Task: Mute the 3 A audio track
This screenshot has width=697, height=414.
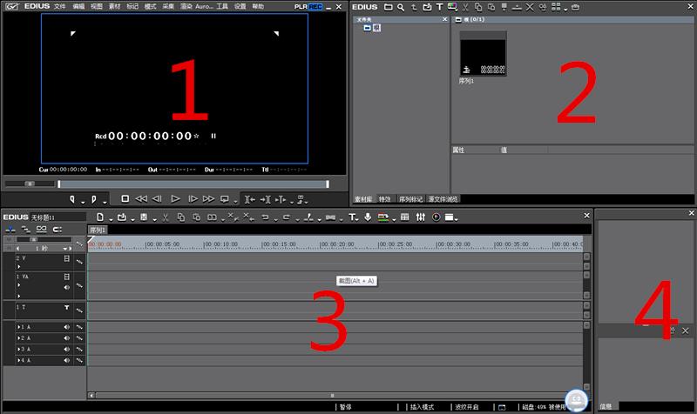Action: point(67,350)
